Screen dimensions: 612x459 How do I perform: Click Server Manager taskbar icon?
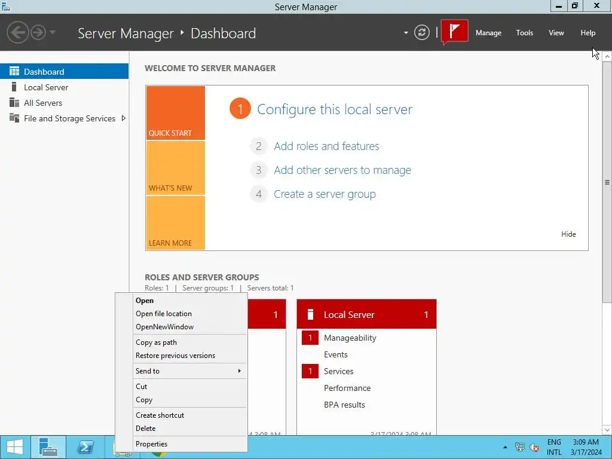[x=48, y=447]
